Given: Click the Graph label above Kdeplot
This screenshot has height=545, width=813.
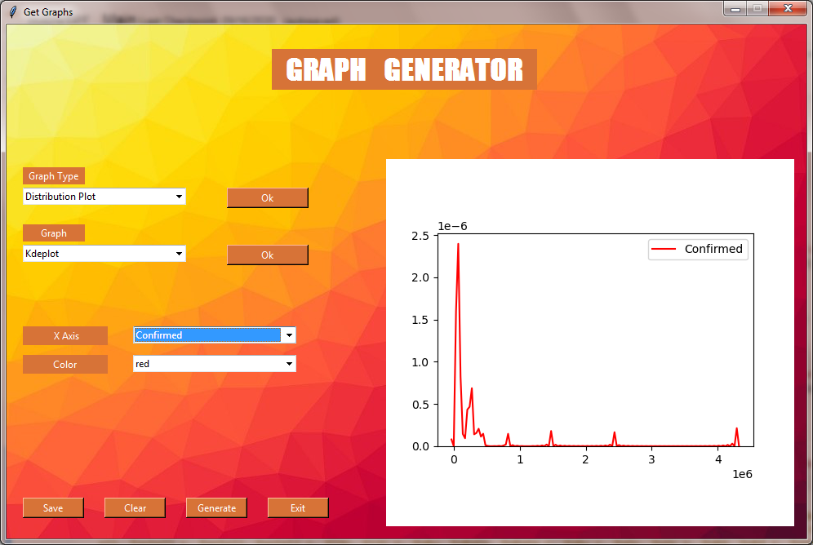Looking at the screenshot, I should click(53, 233).
